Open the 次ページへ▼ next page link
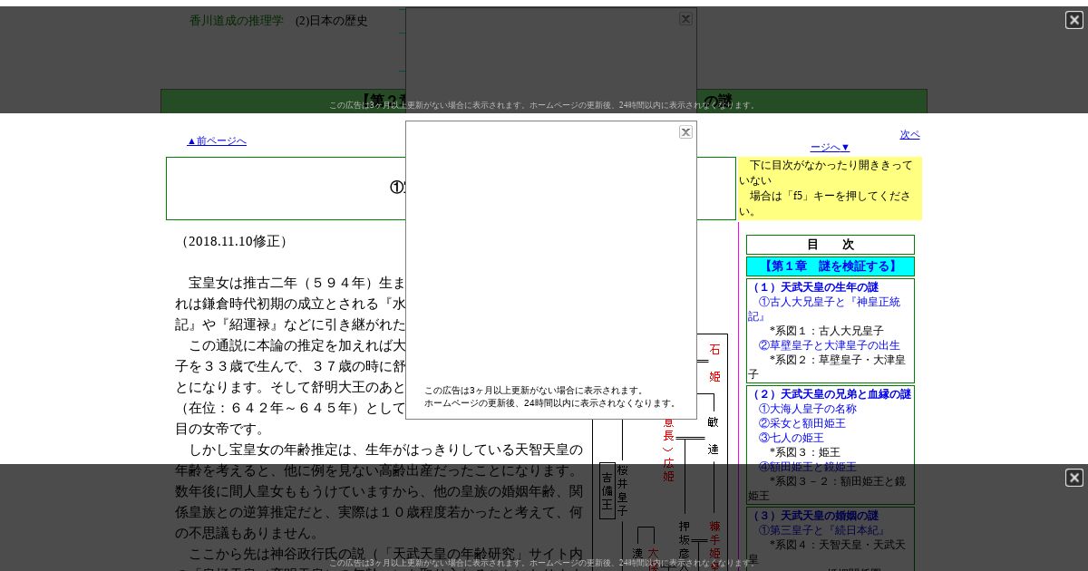1088x571 pixels. point(865,140)
